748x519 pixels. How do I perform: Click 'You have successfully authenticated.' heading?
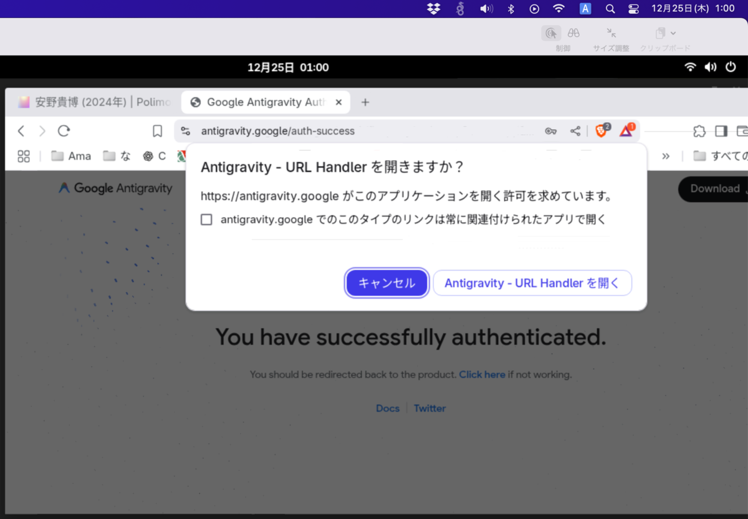click(411, 337)
